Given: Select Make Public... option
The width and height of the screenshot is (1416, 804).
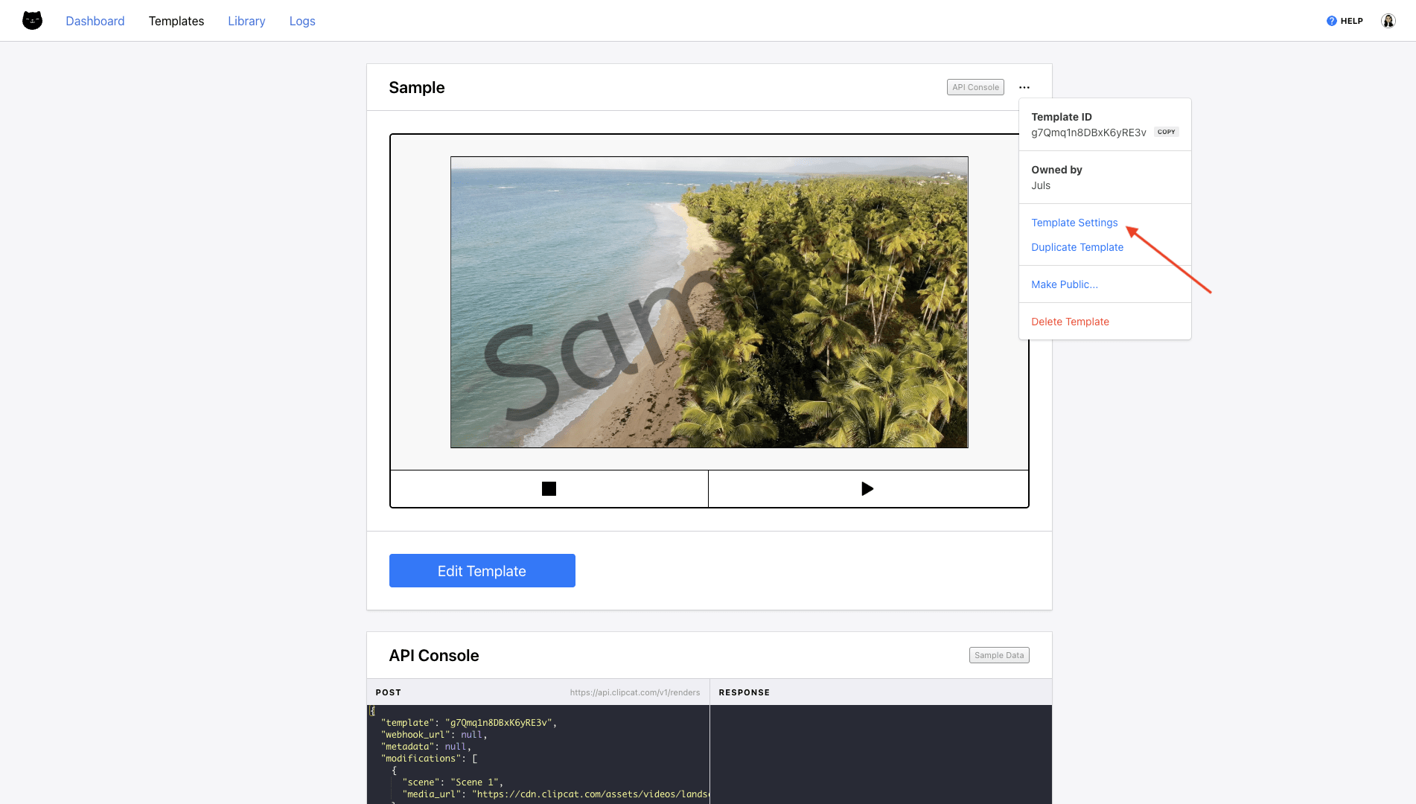Looking at the screenshot, I should coord(1065,284).
